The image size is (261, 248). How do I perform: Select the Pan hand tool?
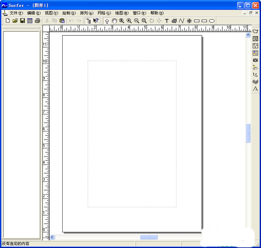pos(114,20)
